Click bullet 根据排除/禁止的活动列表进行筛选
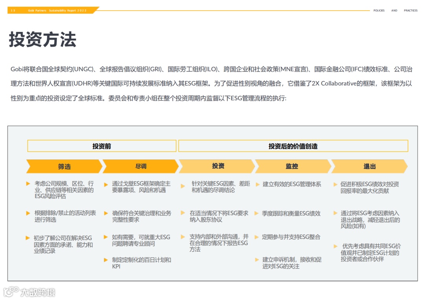This screenshot has height=300, width=425. (65, 216)
